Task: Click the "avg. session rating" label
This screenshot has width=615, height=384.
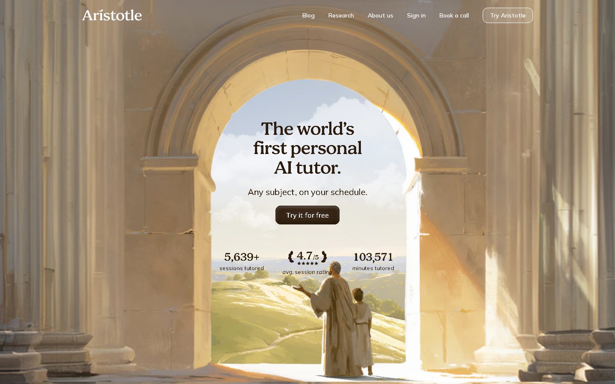Action: click(307, 272)
